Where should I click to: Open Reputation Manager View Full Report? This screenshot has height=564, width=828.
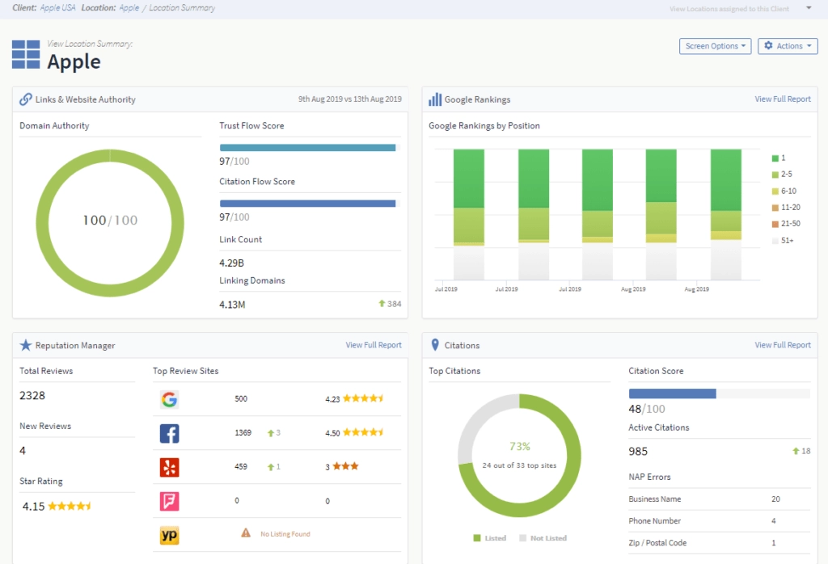[x=373, y=345]
